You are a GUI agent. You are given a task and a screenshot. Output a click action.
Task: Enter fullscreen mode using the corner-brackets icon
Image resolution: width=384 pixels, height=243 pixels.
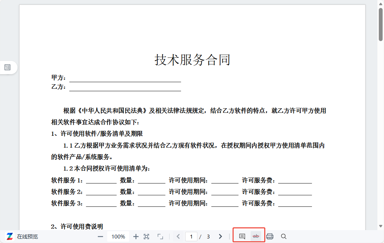160,236
